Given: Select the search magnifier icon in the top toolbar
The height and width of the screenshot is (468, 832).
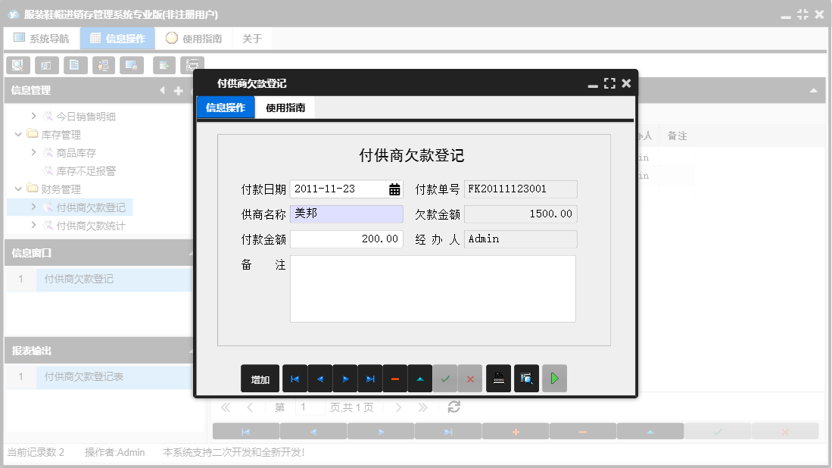Looking at the screenshot, I should click(17, 65).
